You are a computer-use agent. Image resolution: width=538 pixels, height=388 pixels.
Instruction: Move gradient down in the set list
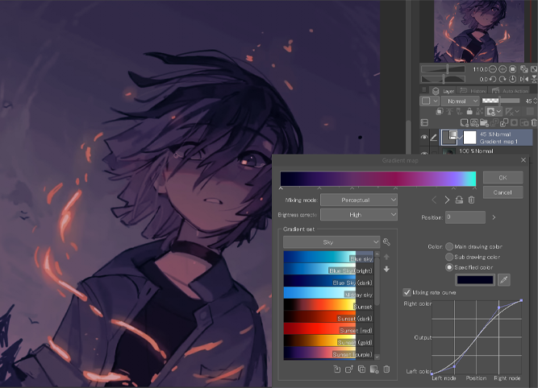[x=386, y=269]
